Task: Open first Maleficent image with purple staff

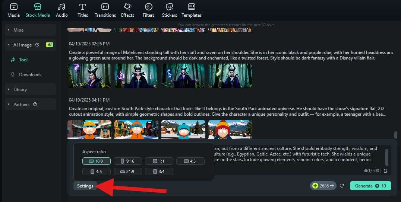Action: point(89,76)
